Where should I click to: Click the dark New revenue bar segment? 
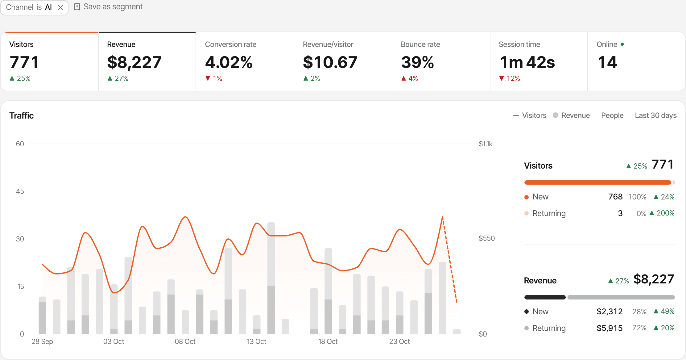(x=545, y=297)
